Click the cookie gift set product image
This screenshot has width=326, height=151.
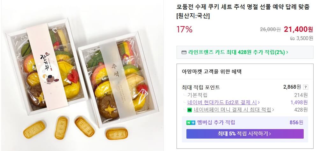pyautogui.click(x=82, y=75)
